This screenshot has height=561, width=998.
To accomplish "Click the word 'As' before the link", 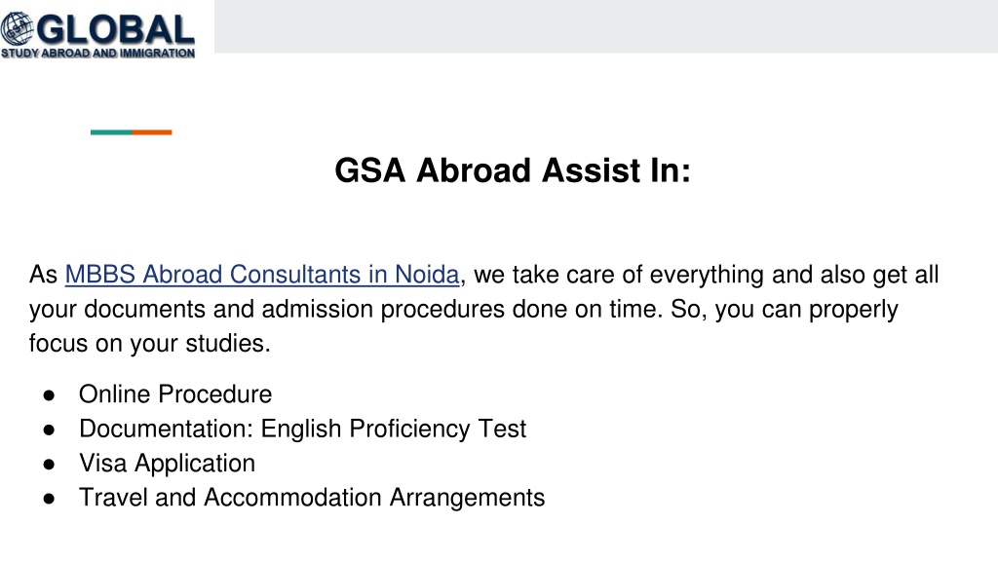I will [x=43, y=275].
